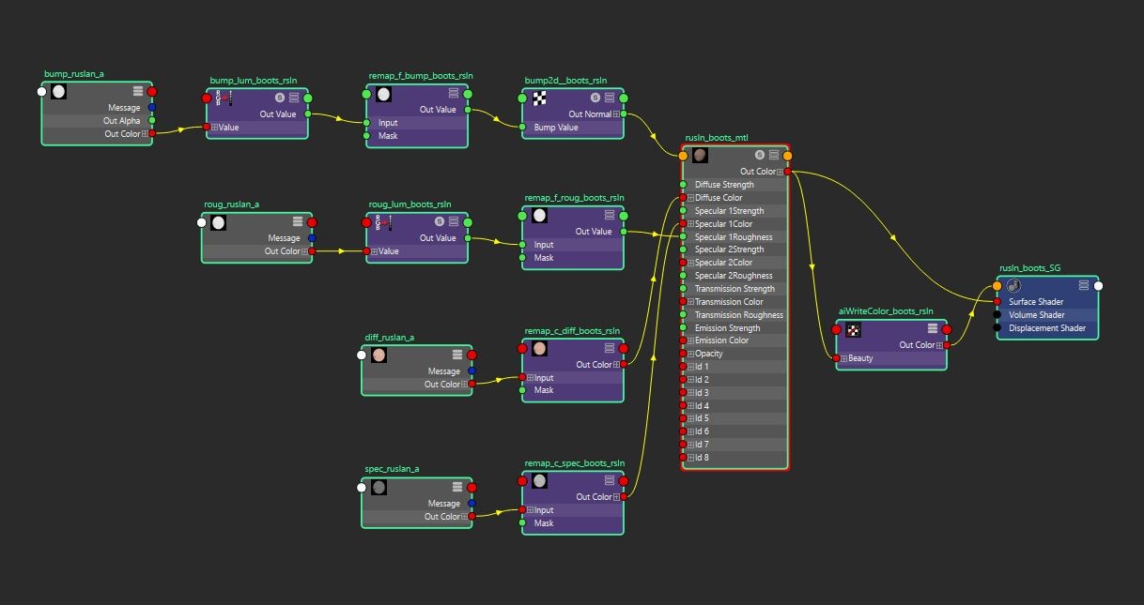Viewport: 1144px width, 605px height.
Task: Click the view mode icon on aiWriteColor_boots_rsln
Action: [932, 329]
